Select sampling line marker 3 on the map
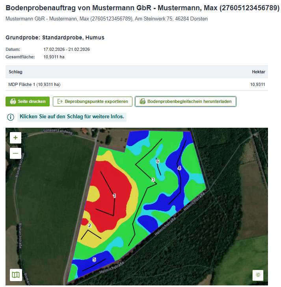The height and width of the screenshot is (287, 281). click(x=153, y=180)
